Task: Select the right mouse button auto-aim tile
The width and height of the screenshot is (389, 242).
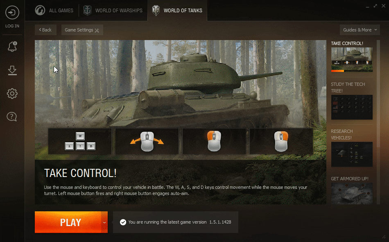Action: pyautogui.click(x=281, y=141)
